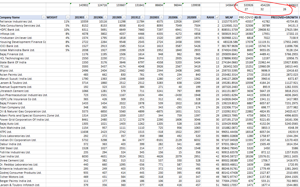Select the Maruti Suzuki India Ltd. cell
The width and height of the screenshot is (300, 187).
pos(23,79)
